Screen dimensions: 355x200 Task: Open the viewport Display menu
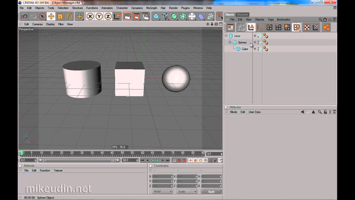[x=50, y=24]
